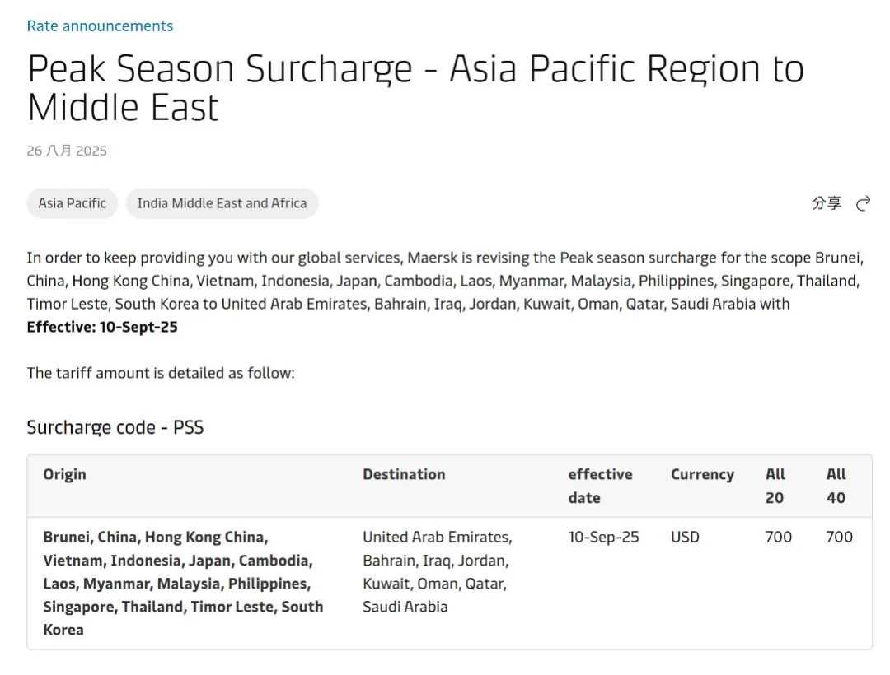Click the All 20 column header

(x=775, y=486)
